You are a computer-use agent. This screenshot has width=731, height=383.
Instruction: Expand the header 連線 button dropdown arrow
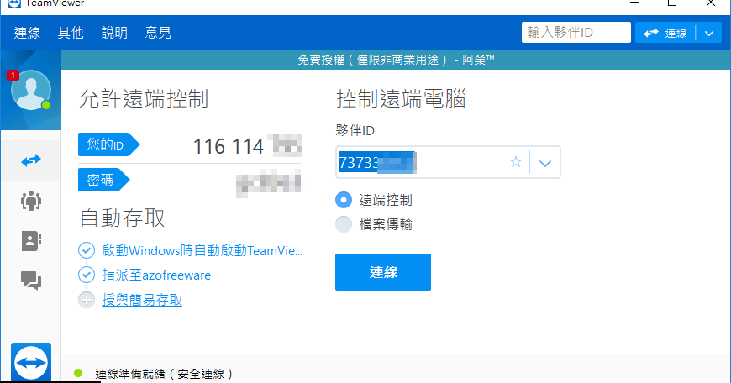point(709,33)
